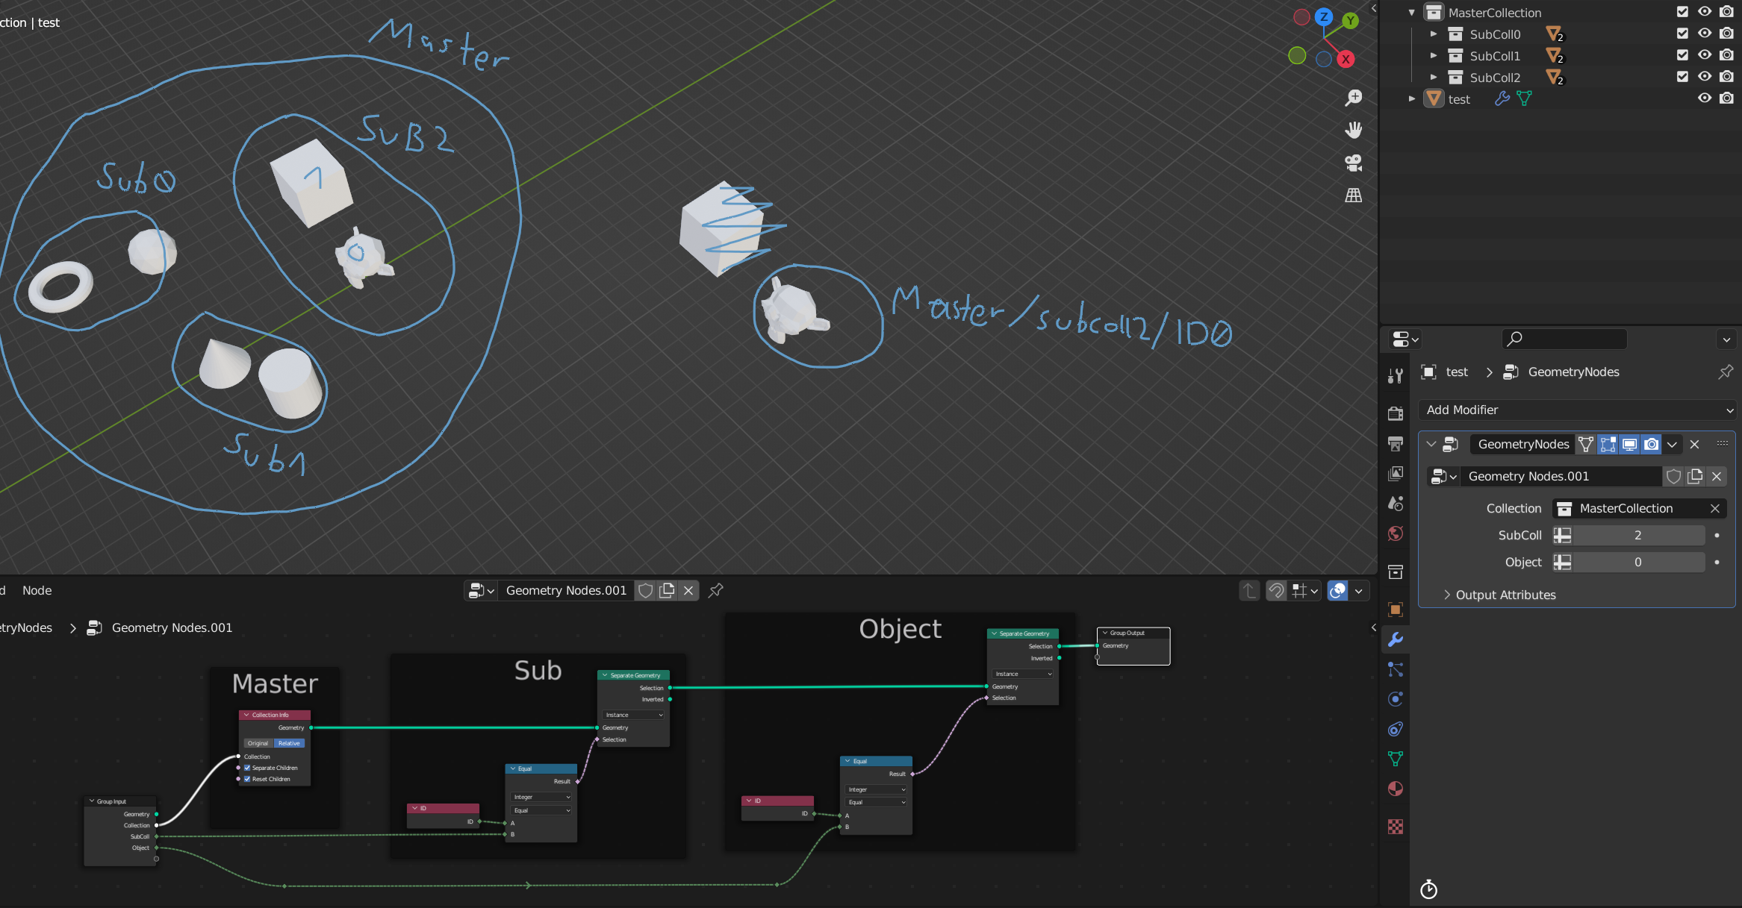
Task: Toggle GeometryNodes modifier edit mode display
Action: [1608, 444]
